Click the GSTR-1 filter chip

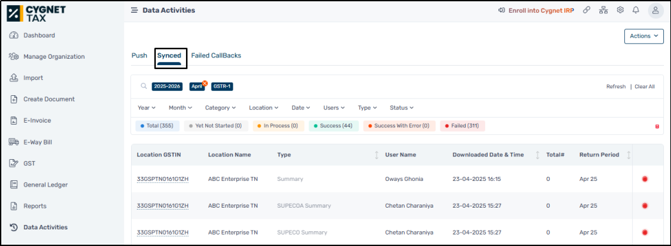click(x=222, y=86)
